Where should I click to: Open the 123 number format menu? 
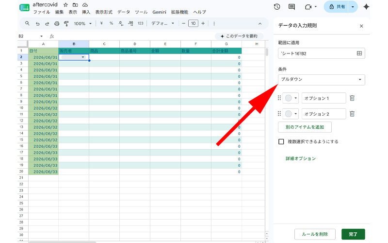pyautogui.click(x=141, y=23)
